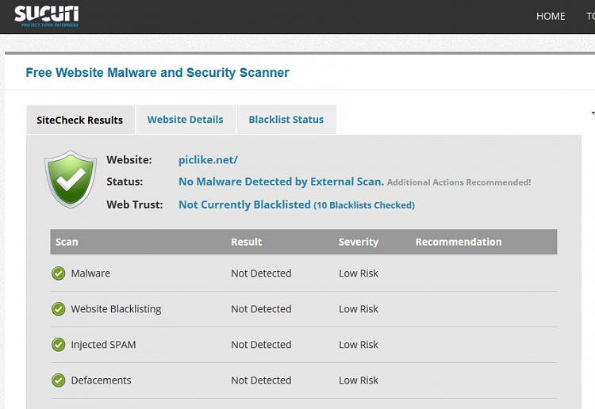Click Not Detected in the Malware row
This screenshot has height=409, width=595.
[x=262, y=273]
